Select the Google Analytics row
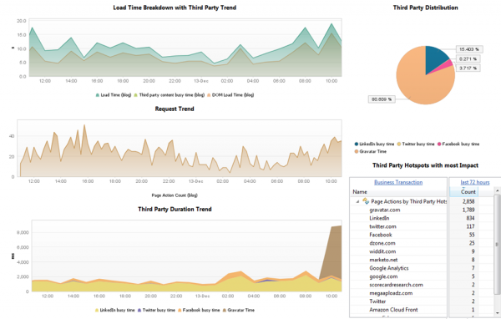 (x=398, y=268)
